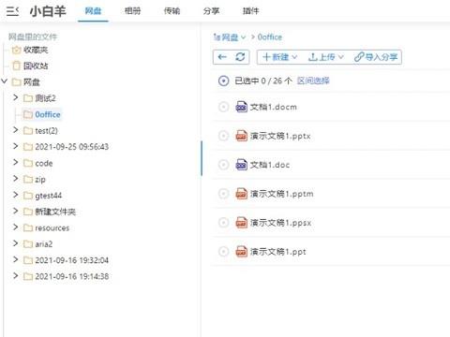Open the 网盘 breadcrumb dropdown
This screenshot has width=450, height=337.
tap(230, 37)
